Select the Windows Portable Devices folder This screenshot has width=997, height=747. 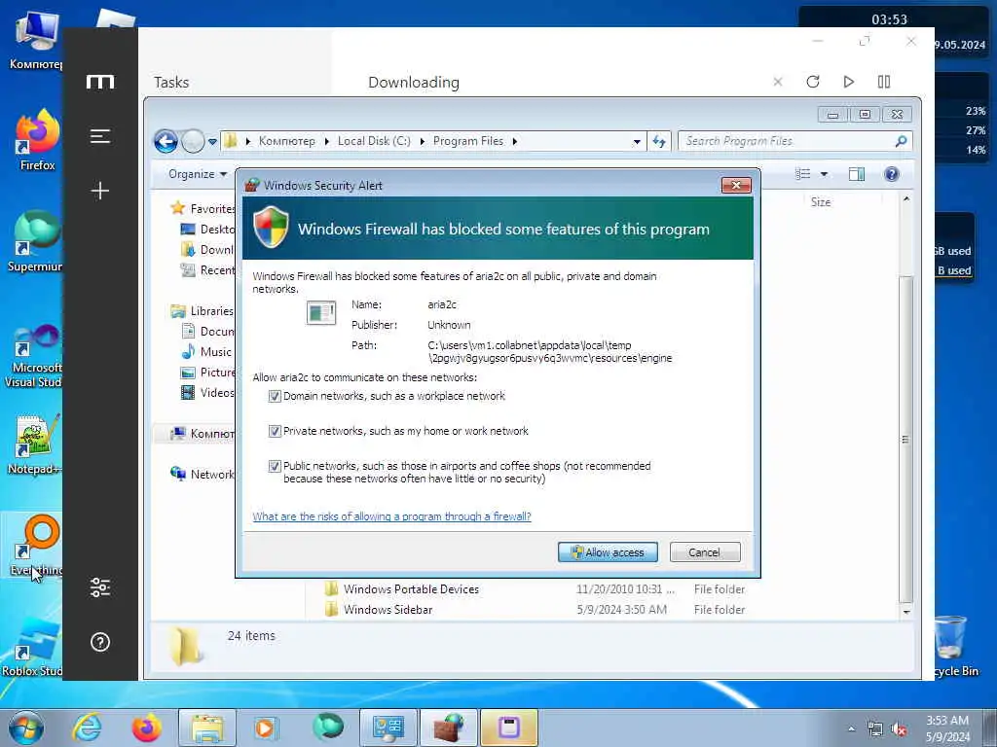411,589
